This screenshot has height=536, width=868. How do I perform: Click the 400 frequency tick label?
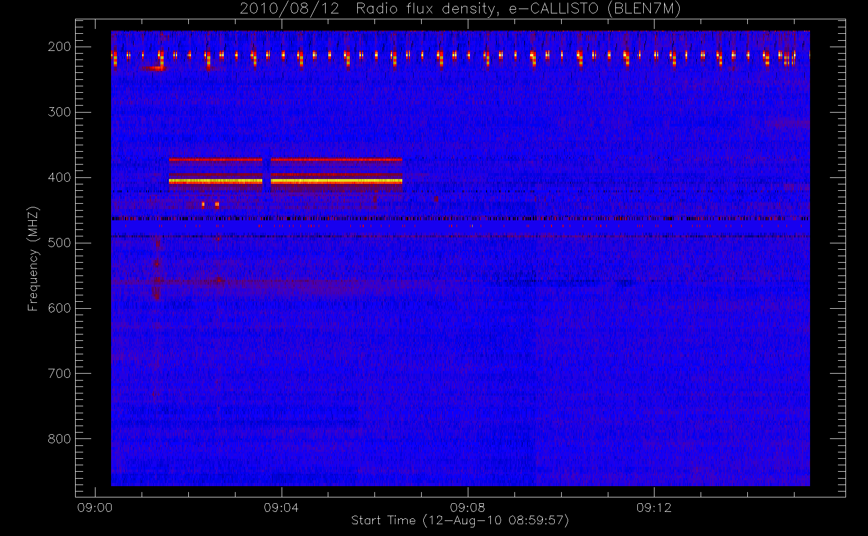(x=60, y=177)
